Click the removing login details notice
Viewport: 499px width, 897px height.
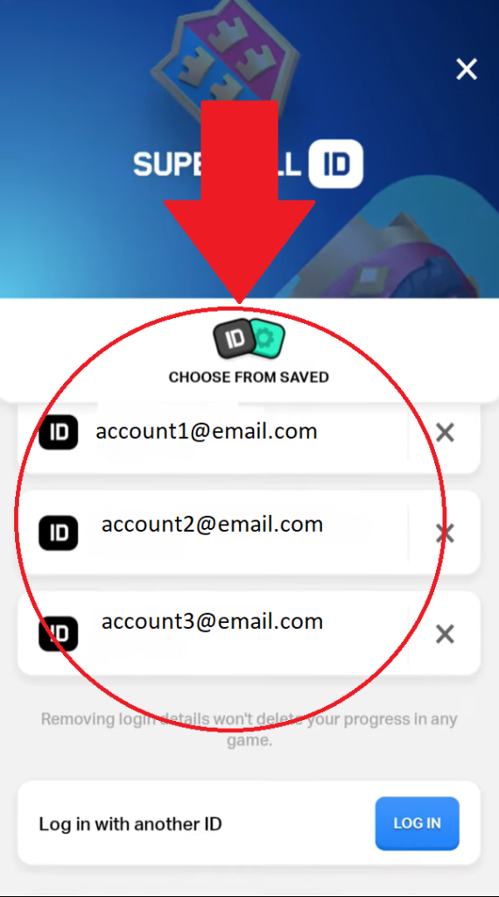pyautogui.click(x=249, y=730)
